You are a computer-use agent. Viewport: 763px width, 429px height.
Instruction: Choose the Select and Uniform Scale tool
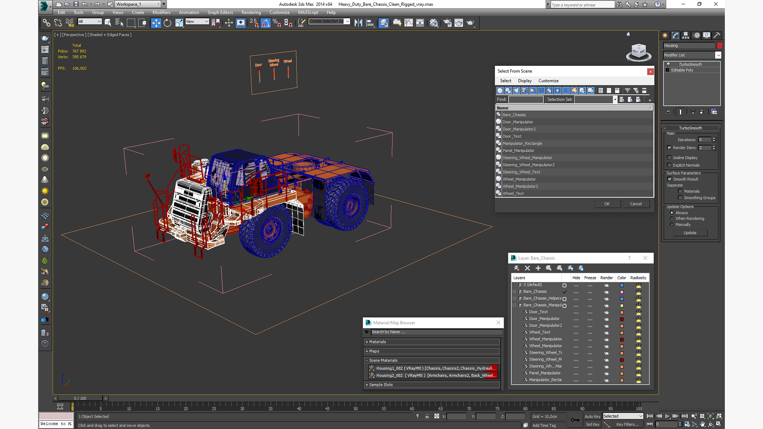tap(179, 23)
